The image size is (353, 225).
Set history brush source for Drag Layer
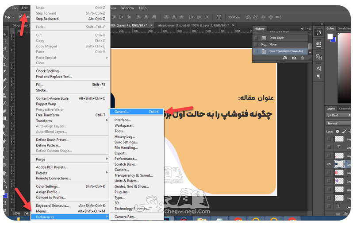[x=256, y=38]
